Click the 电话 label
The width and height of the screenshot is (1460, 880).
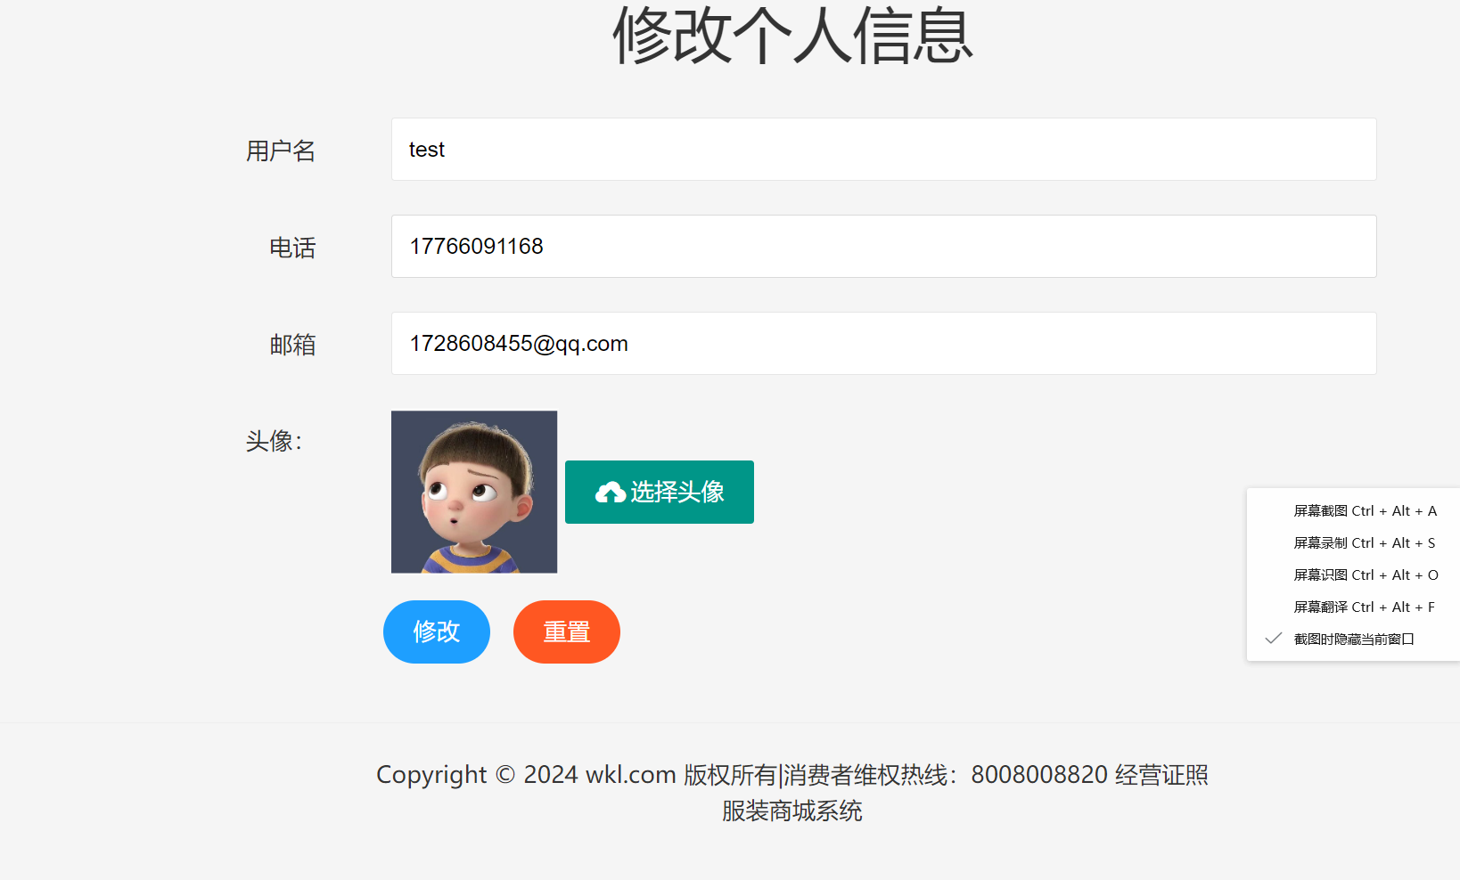click(x=292, y=249)
